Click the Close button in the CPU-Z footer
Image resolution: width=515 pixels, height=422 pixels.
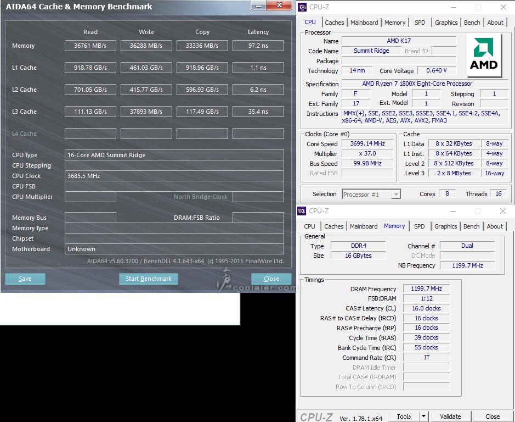click(493, 416)
